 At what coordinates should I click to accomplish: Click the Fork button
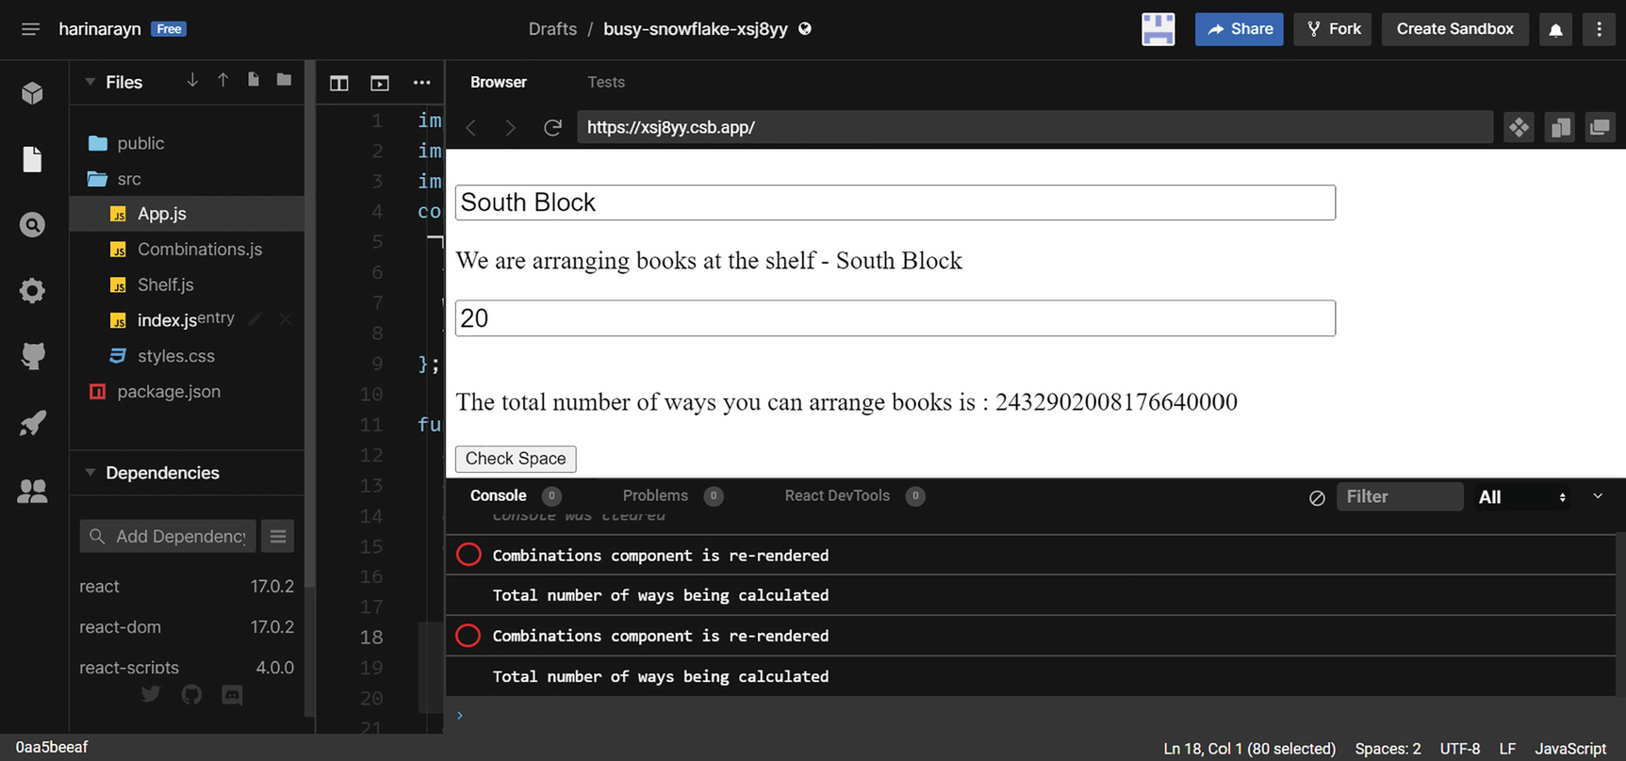[1333, 29]
